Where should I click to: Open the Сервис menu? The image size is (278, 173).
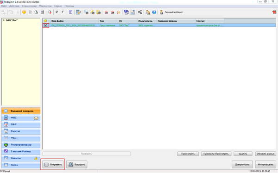pyautogui.click(x=58, y=6)
